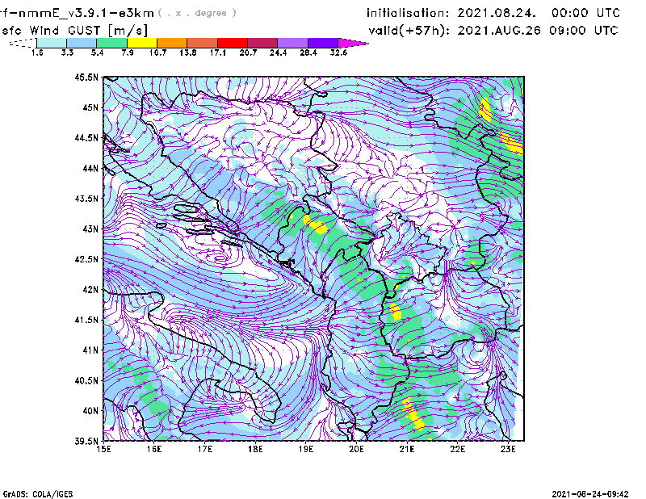Click the 21E longitude label
Viewport: 646px width, 499px height.
coord(407,449)
